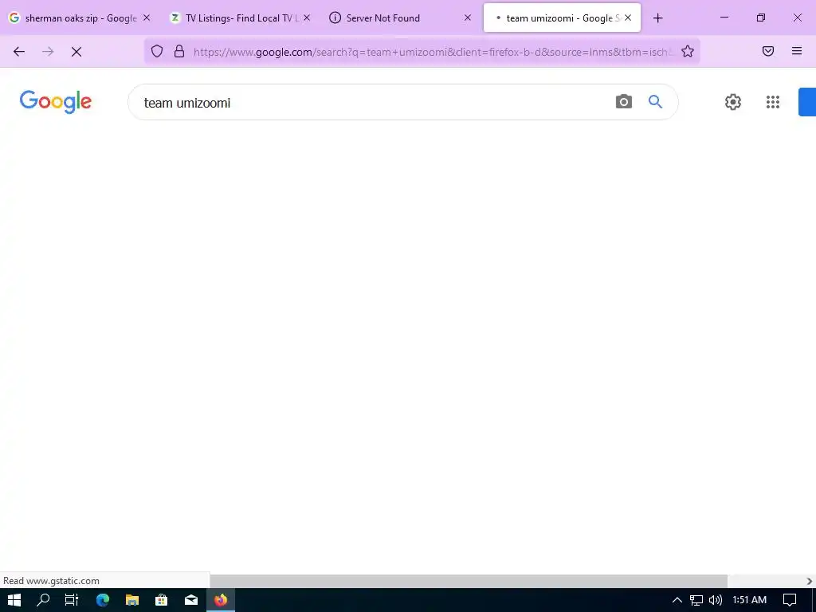Open Mail app from taskbar
Screen dimensions: 816x612
[191, 600]
